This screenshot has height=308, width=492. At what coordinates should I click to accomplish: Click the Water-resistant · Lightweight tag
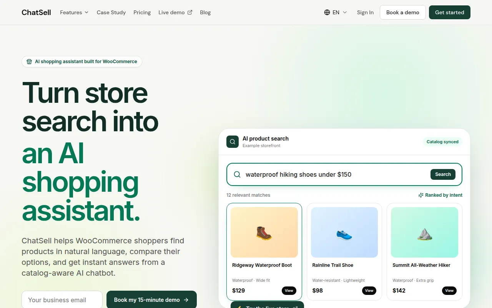click(x=339, y=280)
